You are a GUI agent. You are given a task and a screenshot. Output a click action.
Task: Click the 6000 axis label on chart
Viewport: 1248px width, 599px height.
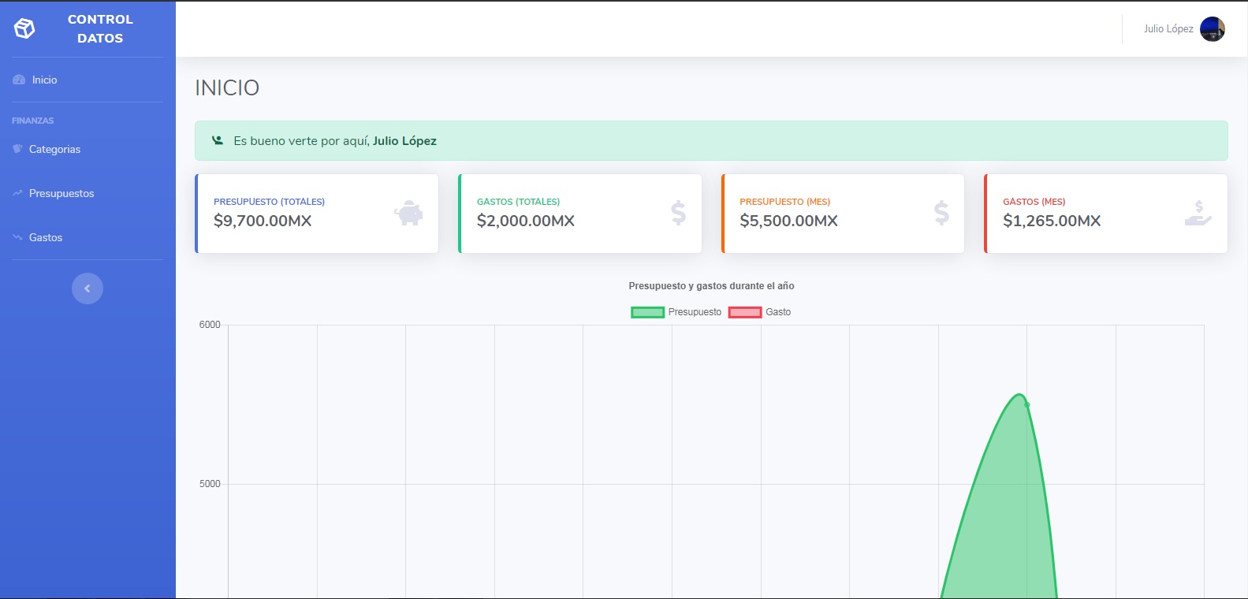pyautogui.click(x=210, y=325)
